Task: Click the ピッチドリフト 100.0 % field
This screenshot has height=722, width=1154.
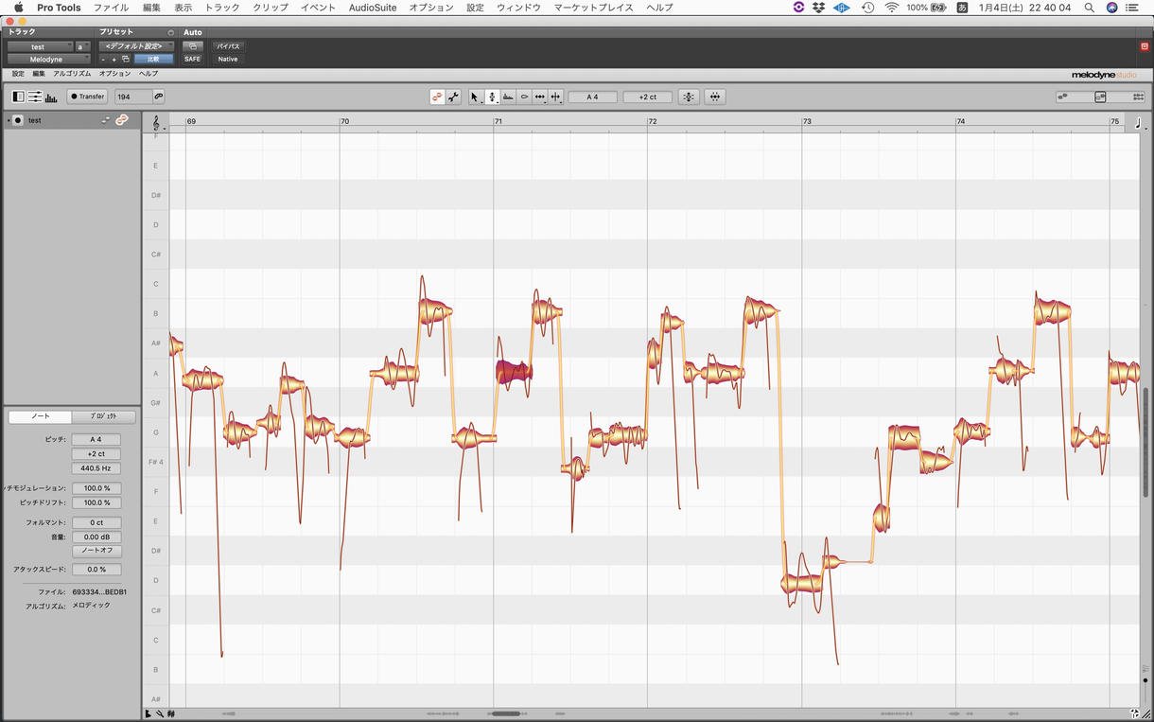Action: coord(96,502)
